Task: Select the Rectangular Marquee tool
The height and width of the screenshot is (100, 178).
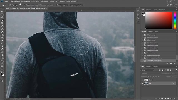Action: coord(2,14)
